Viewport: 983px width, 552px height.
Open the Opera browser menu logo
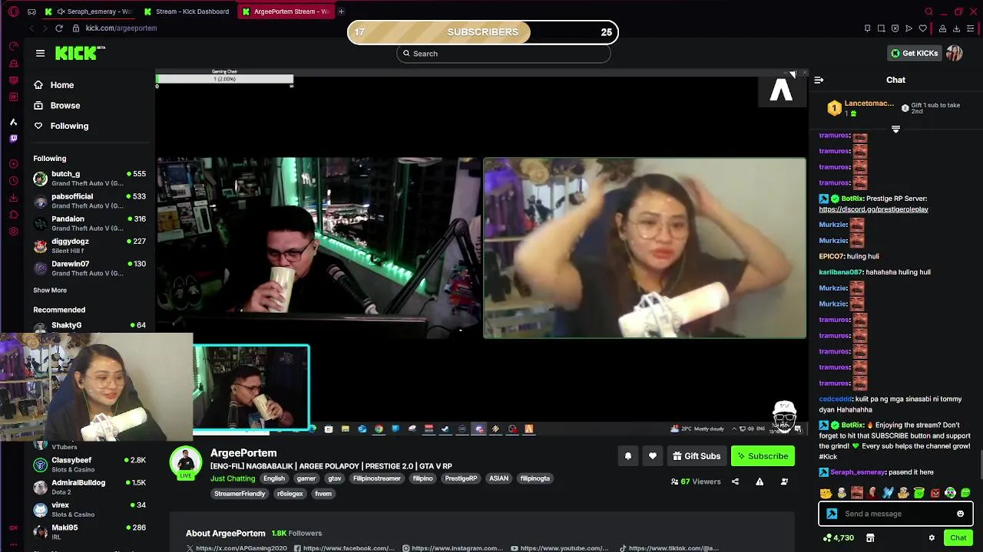coord(13,11)
